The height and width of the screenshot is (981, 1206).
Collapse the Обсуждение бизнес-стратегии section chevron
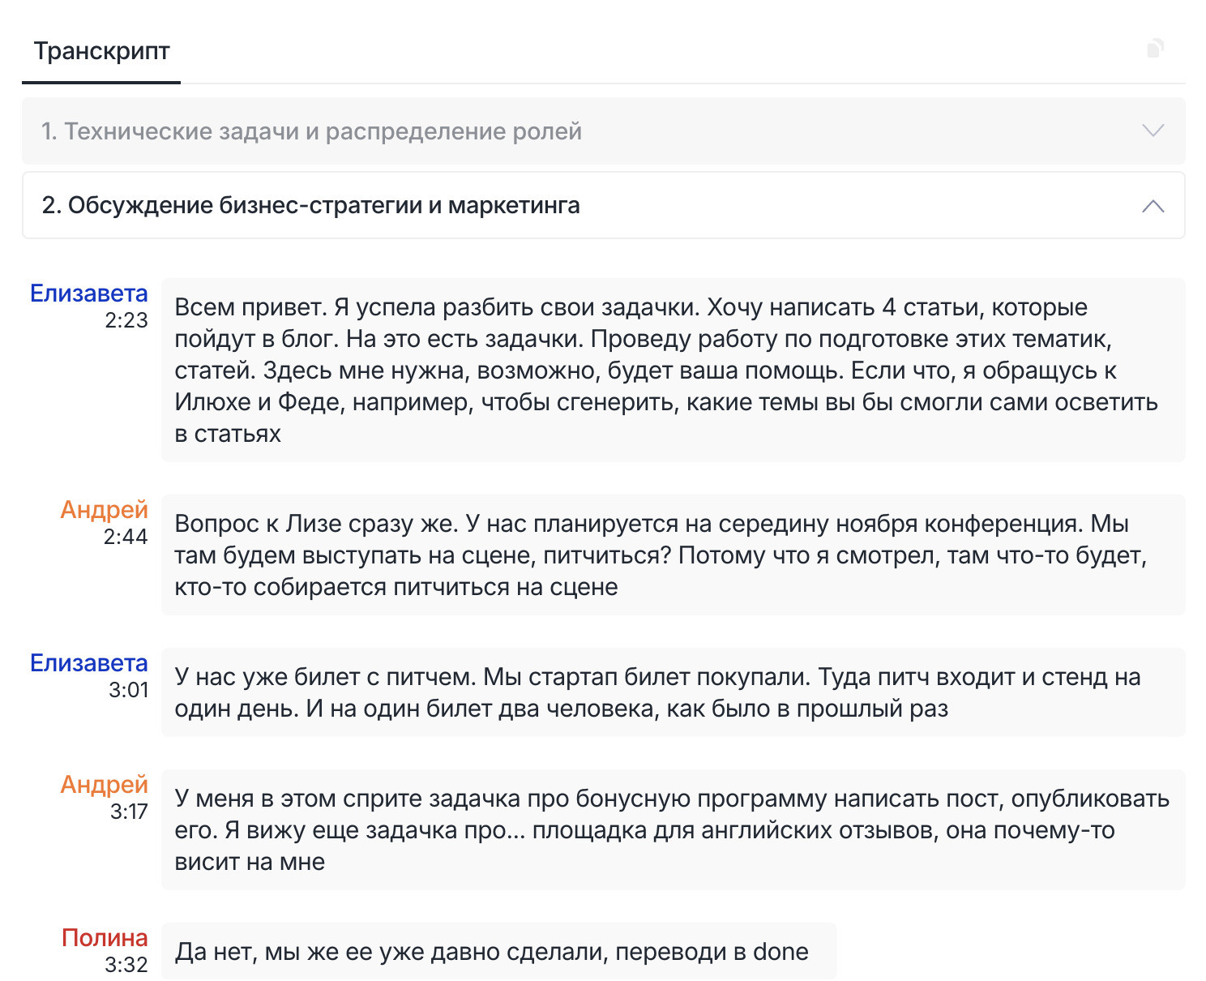pos(1153,206)
